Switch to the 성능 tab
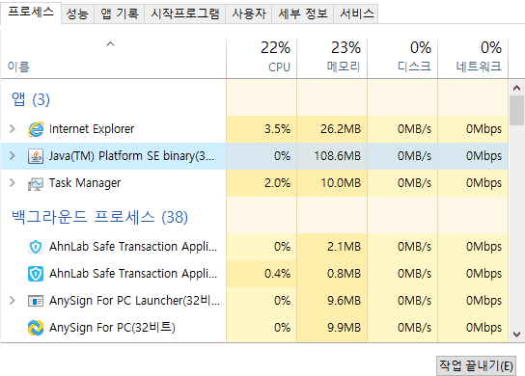This screenshot has width=525, height=376. [x=77, y=14]
